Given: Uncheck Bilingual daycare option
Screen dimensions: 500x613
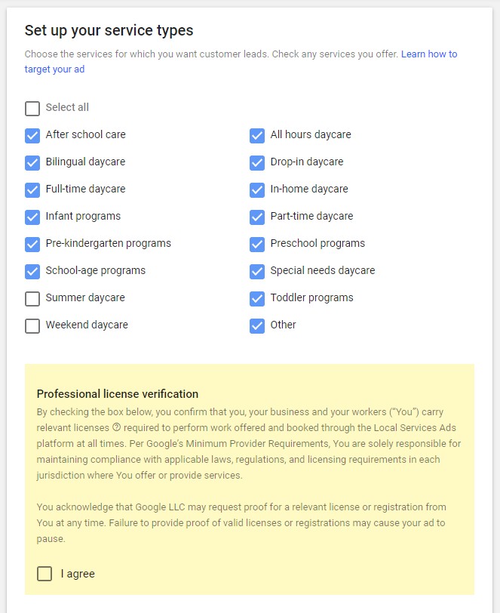Looking at the screenshot, I should [x=32, y=163].
